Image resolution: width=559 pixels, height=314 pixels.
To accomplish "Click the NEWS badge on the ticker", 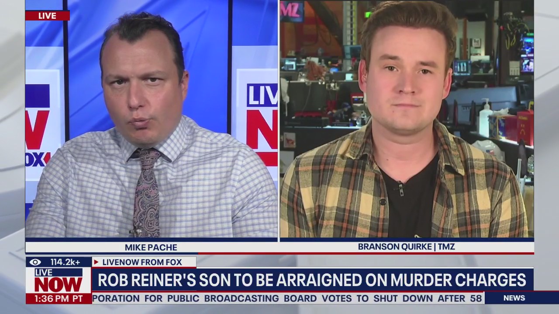I will tap(514, 298).
